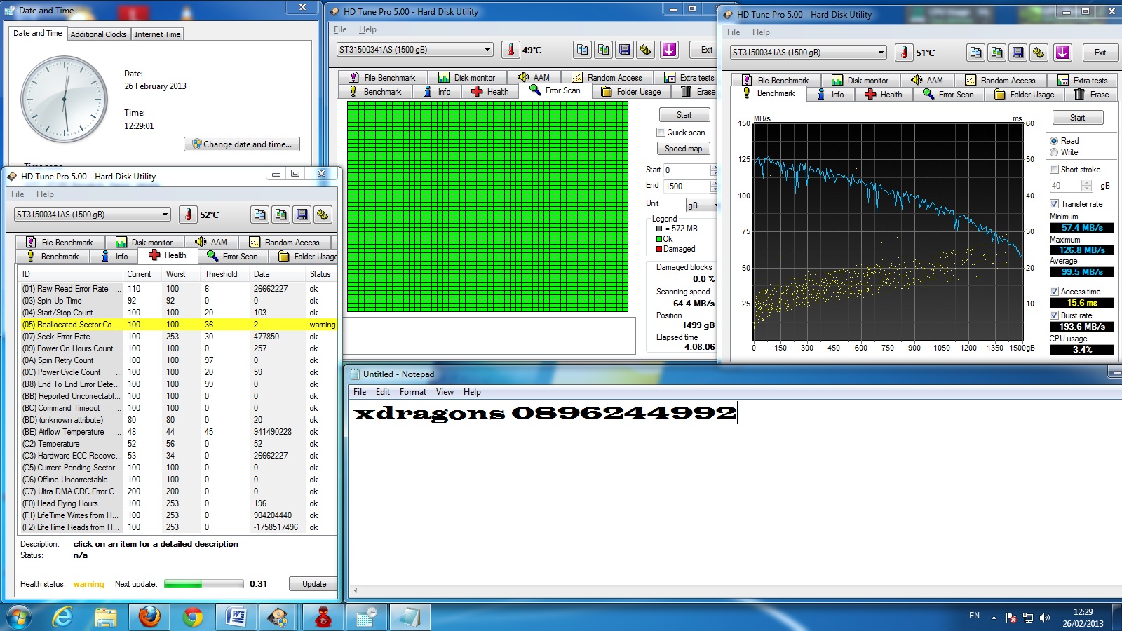
Task: Toggle the Access time checkbox
Action: pos(1054,292)
